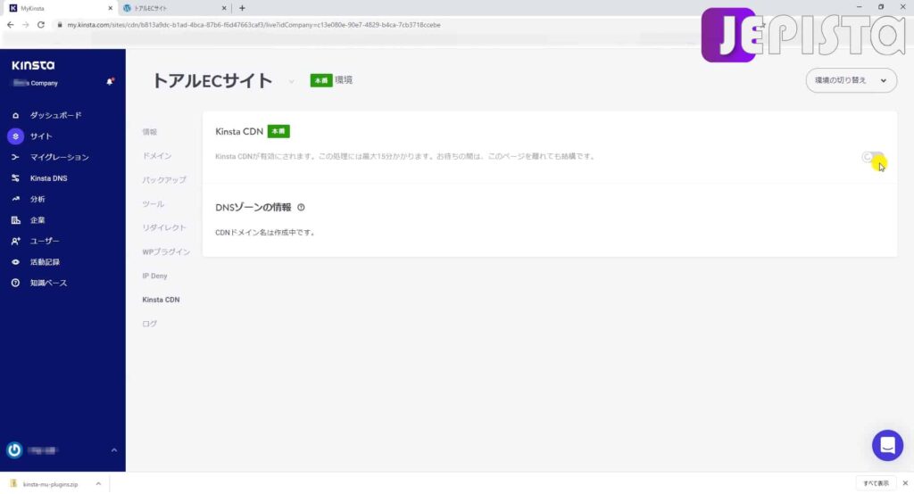This screenshot has height=494, width=914.
Task: Open ダッシュボード in sidebar
Action: pos(56,115)
